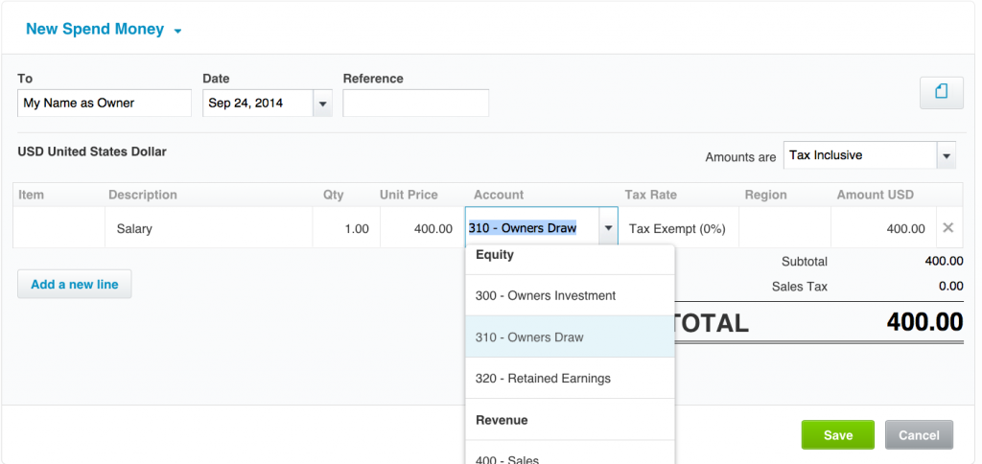982x464 pixels.
Task: Click the New Spend Money title link
Action: (95, 29)
